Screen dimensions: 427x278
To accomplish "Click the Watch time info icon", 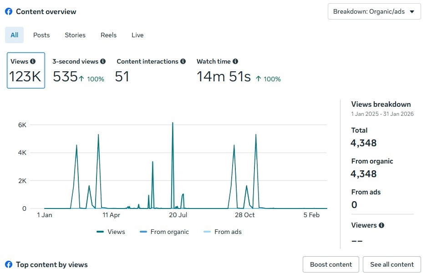I will coord(235,61).
